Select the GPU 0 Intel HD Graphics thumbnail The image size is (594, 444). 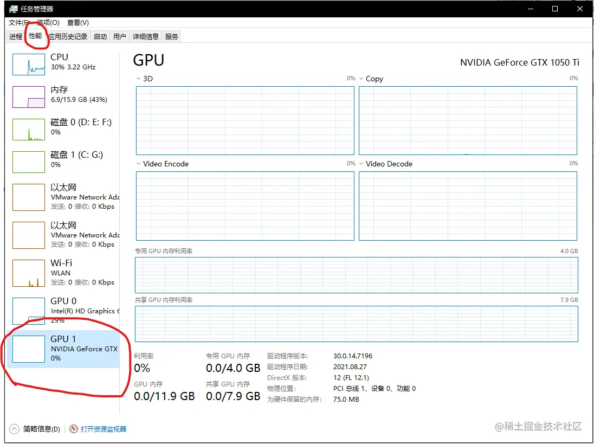[29, 311]
